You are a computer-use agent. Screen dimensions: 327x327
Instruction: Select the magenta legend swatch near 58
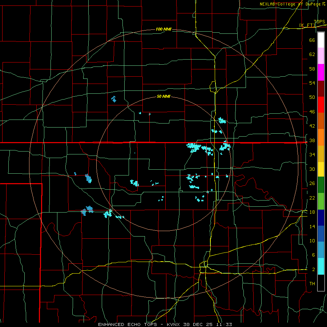(321, 72)
